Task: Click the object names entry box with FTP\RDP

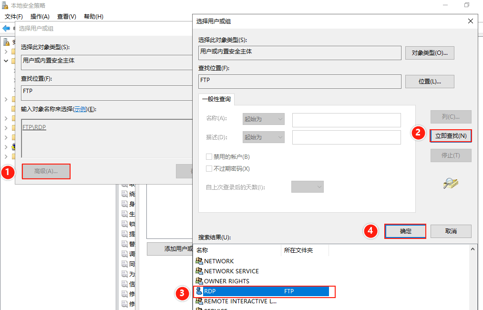Action: pos(107,138)
